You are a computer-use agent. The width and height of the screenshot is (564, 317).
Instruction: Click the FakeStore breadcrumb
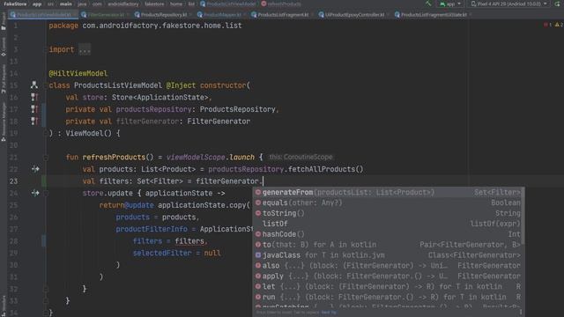[15, 4]
